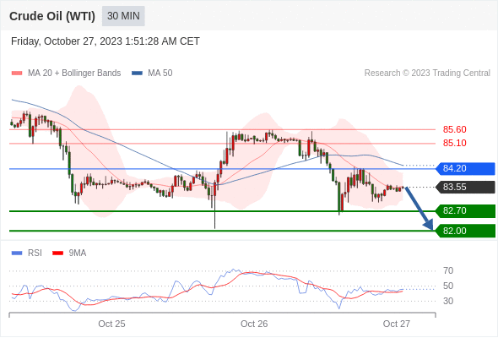498x338 pixels.
Task: Click the RSI 30 axis value
Action: [448, 301]
